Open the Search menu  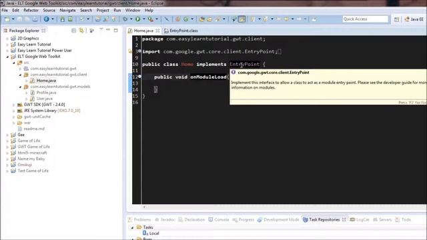(x=86, y=11)
